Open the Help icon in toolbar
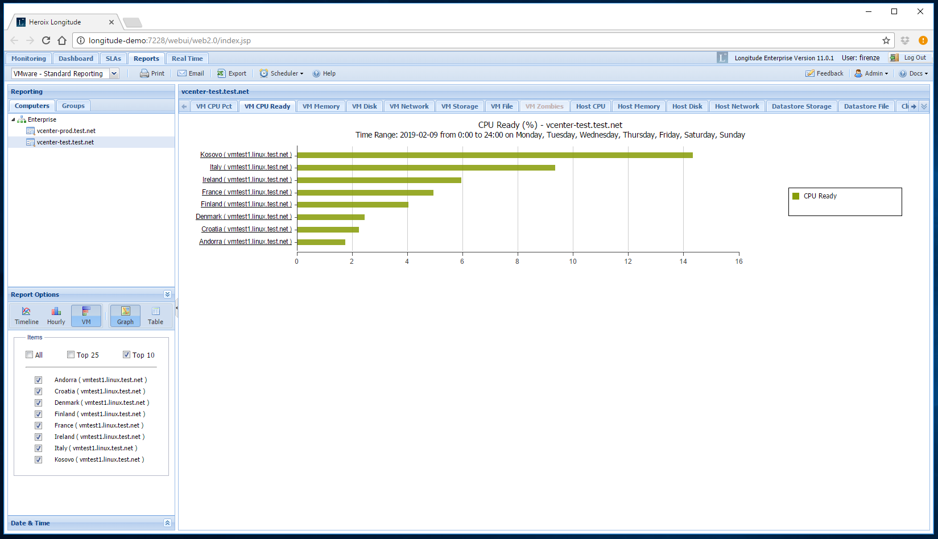Viewport: 938px width, 539px height. pyautogui.click(x=316, y=73)
